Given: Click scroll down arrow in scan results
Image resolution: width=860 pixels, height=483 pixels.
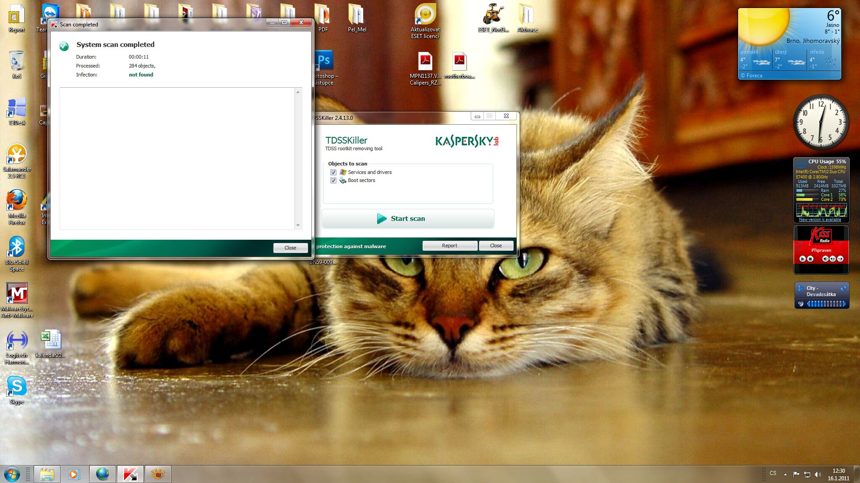Looking at the screenshot, I should [298, 225].
